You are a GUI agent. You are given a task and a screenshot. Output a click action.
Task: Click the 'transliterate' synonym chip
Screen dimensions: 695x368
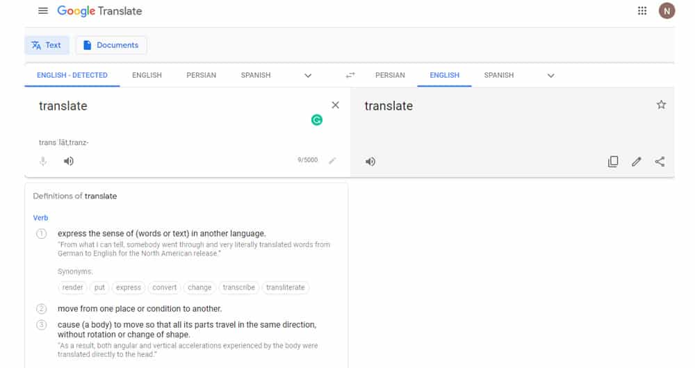(x=286, y=287)
